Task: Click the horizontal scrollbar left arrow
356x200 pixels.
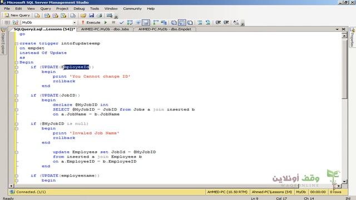Action: tap(11, 186)
